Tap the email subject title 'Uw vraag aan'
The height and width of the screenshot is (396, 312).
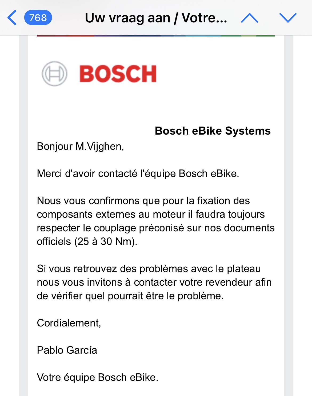coord(127,18)
